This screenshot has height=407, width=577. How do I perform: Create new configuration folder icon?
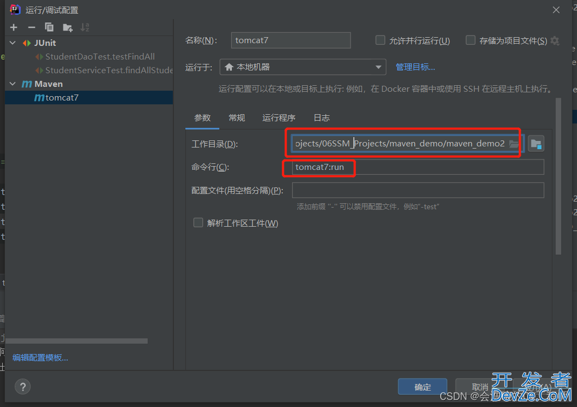click(x=68, y=27)
